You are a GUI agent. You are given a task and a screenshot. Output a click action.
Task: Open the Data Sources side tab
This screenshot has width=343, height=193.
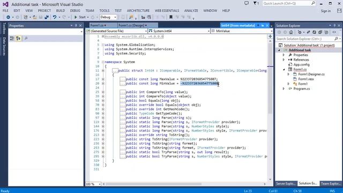coord(4,46)
